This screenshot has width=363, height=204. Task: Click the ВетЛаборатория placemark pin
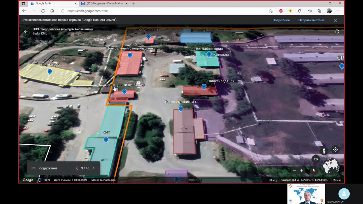click(x=209, y=54)
